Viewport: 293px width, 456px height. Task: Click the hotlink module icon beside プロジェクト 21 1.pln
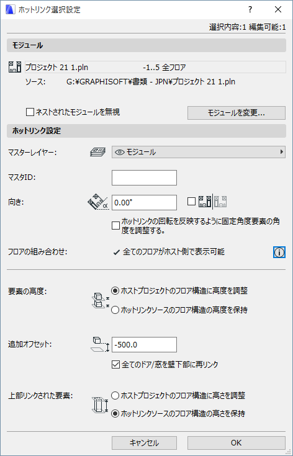[15, 67]
